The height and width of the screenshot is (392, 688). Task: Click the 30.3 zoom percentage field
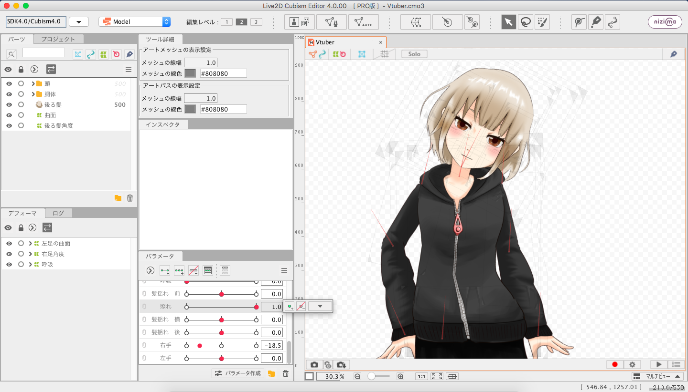coord(328,376)
